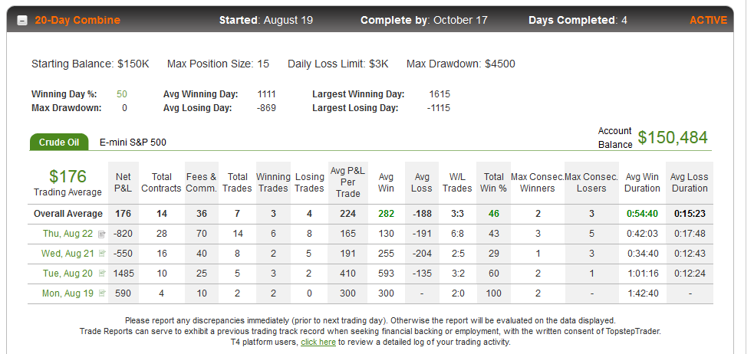Image resolution: width=754 pixels, height=354 pixels.
Task: Click the 20-Day Combine title
Action: 77,20
